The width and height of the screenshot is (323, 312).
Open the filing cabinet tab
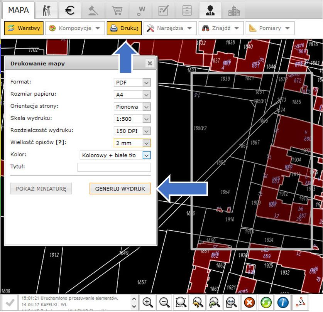click(x=187, y=10)
